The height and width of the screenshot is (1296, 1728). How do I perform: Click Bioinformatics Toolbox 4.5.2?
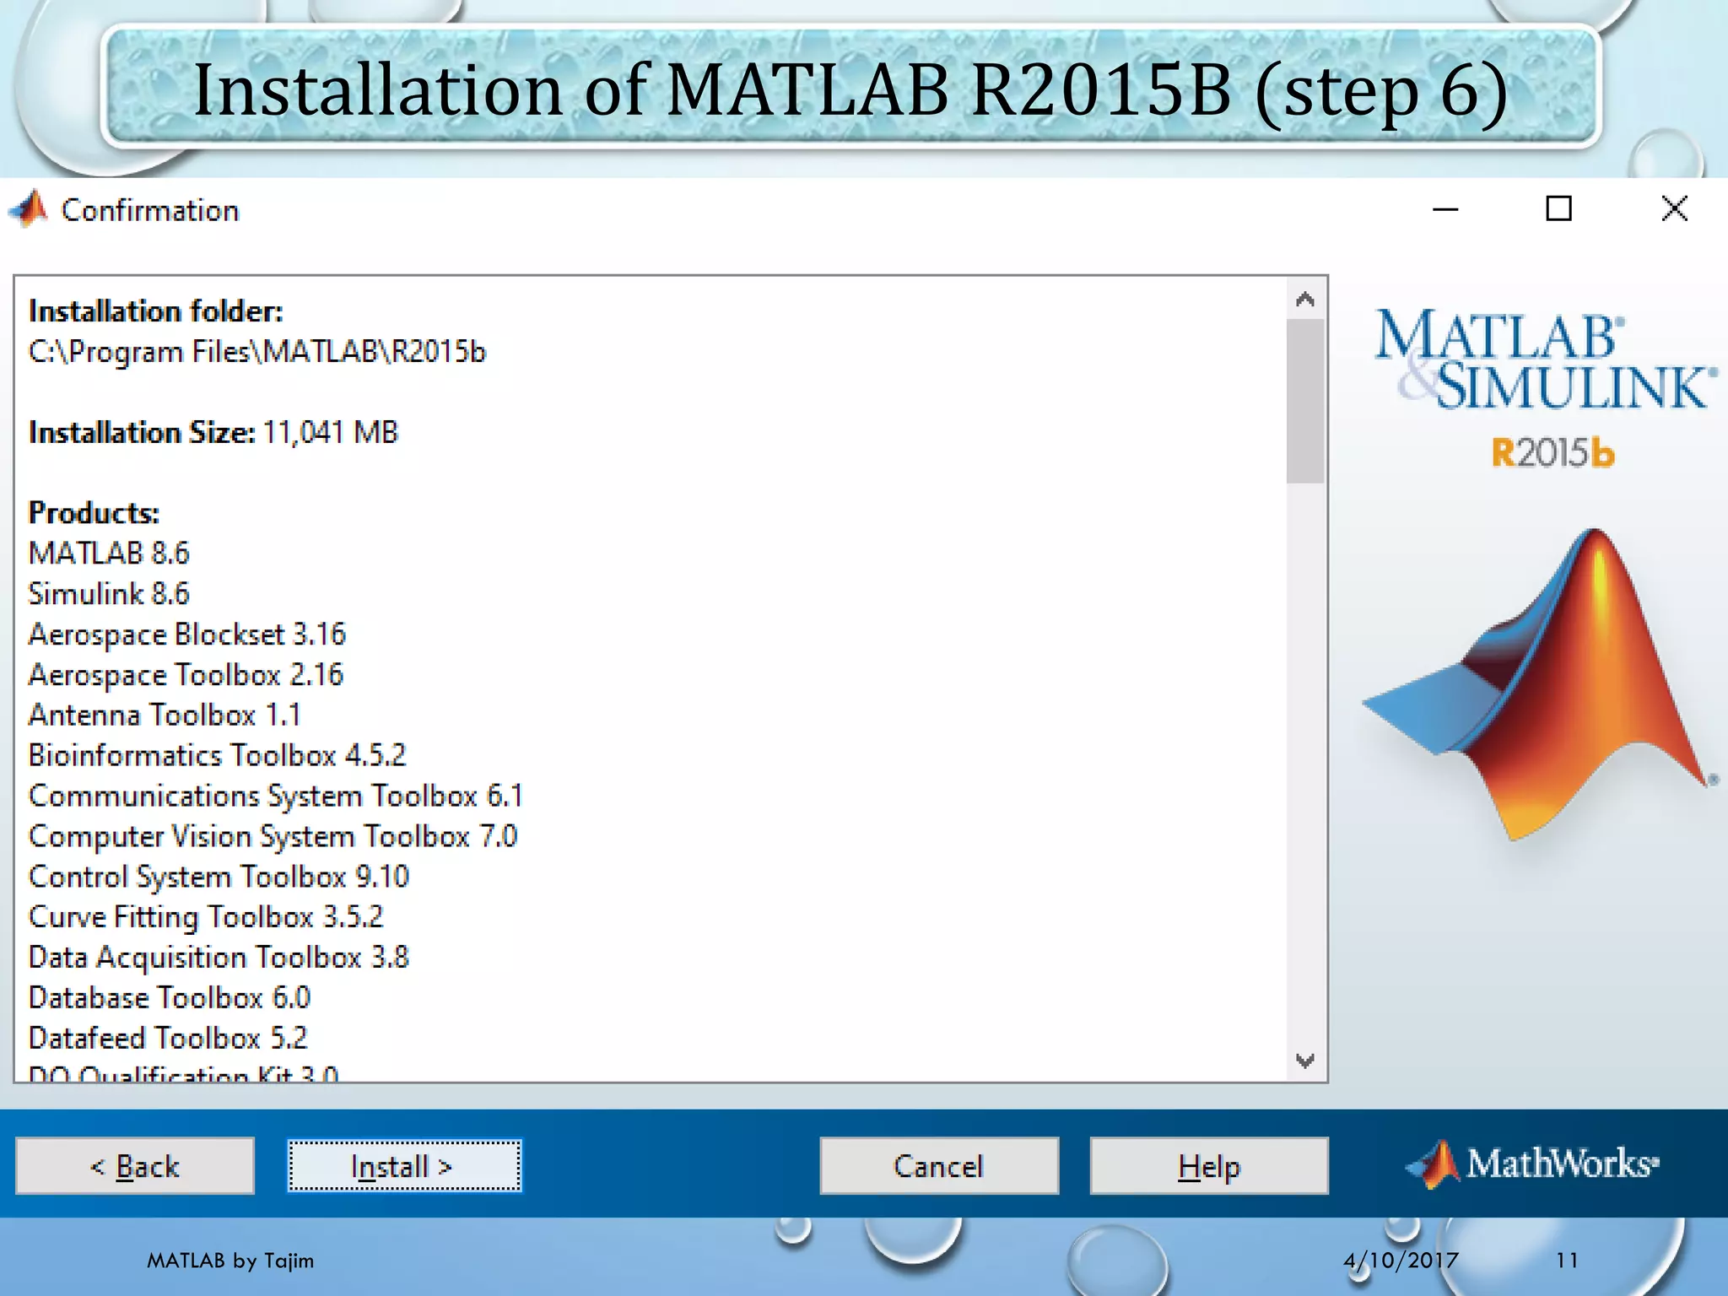(x=217, y=755)
